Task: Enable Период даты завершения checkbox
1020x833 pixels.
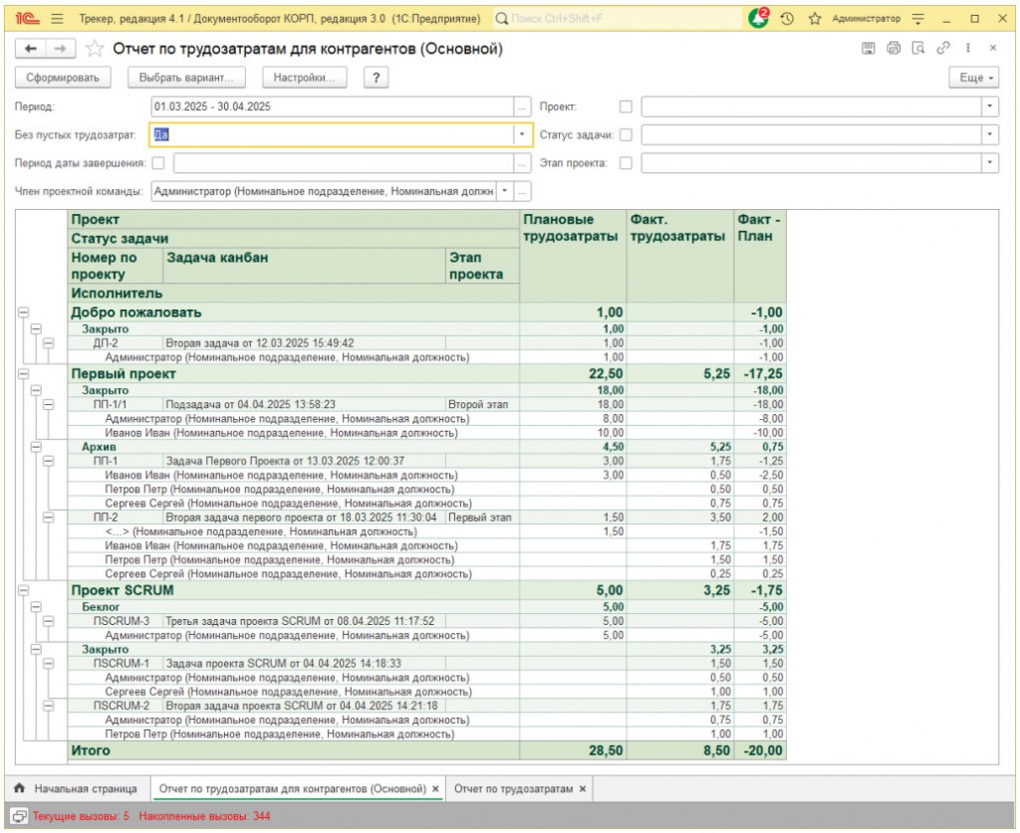Action: coord(158,163)
